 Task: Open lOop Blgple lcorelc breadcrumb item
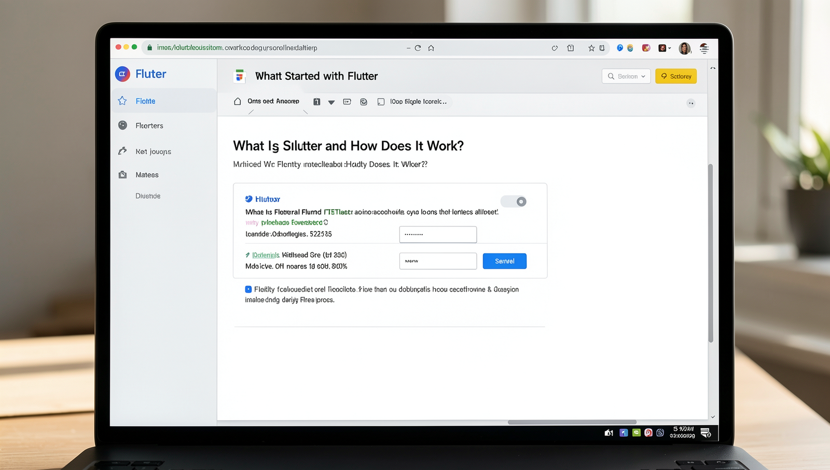418,102
